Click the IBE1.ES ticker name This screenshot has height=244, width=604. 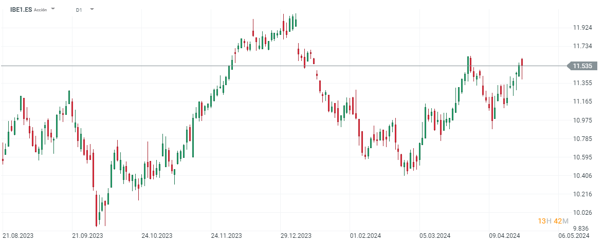click(21, 9)
